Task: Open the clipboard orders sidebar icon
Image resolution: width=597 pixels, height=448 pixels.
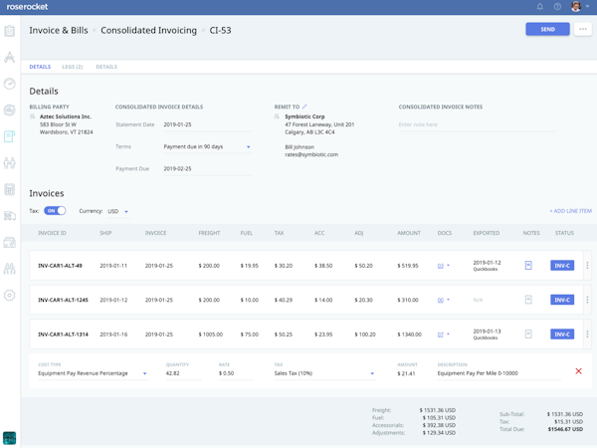Action: click(10, 31)
